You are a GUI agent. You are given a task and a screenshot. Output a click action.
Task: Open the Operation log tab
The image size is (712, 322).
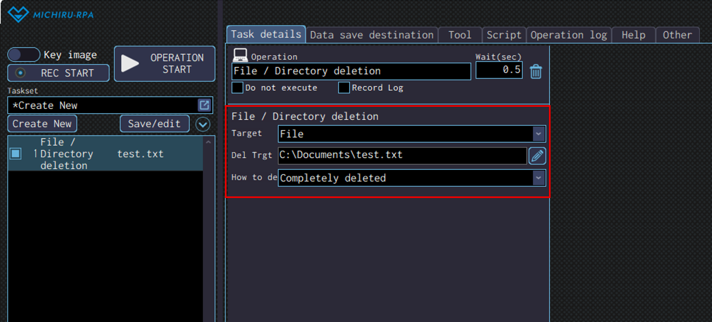pos(569,35)
